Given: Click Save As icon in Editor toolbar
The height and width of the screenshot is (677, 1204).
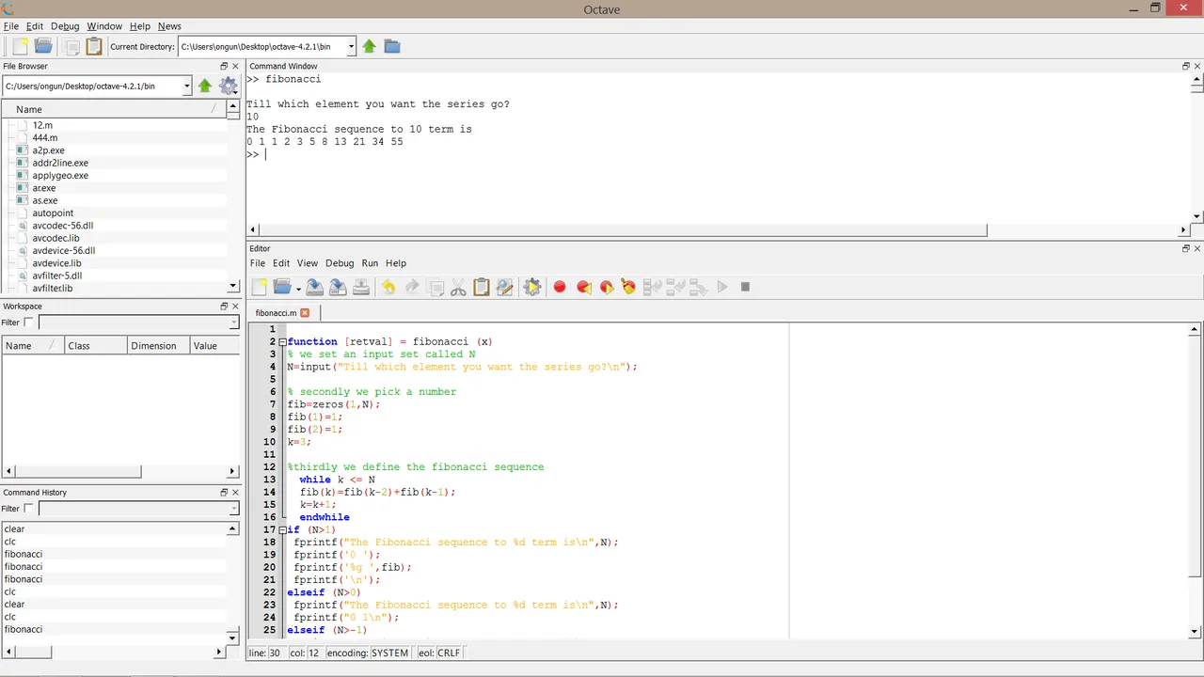Looking at the screenshot, I should (338, 287).
